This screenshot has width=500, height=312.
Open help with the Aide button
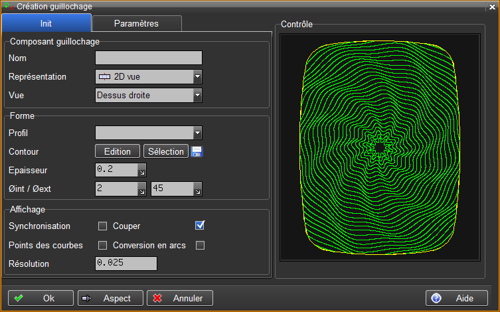tap(457, 298)
